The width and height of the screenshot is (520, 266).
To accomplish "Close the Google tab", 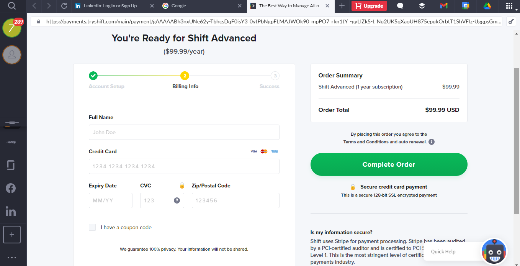I will (x=240, y=6).
